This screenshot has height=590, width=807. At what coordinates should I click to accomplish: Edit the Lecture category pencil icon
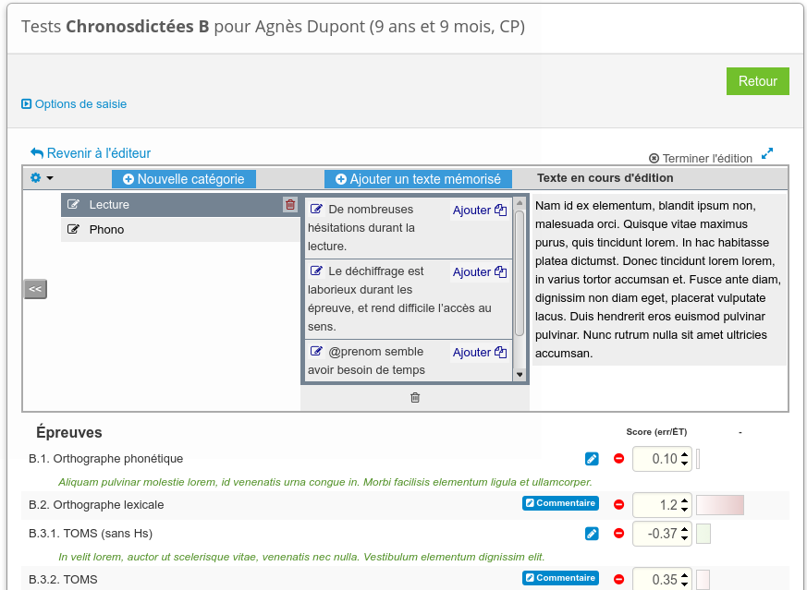[x=74, y=205]
